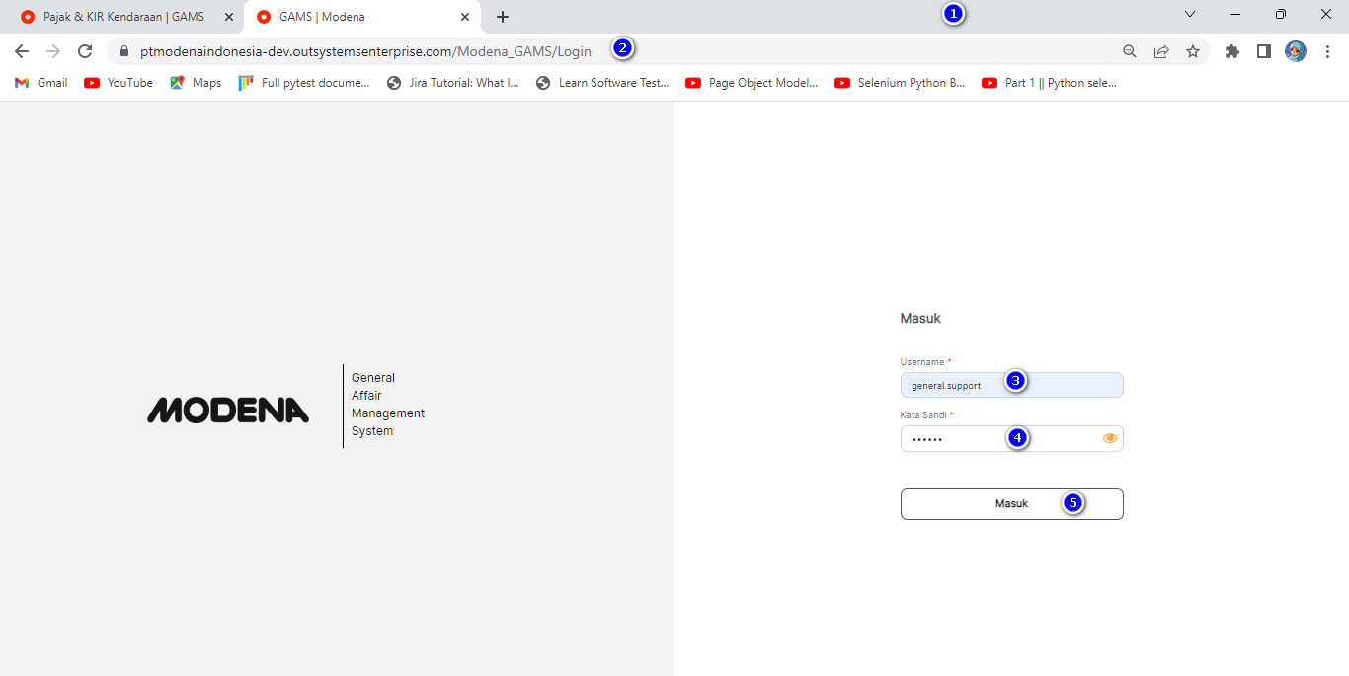Expand the tab search chevron
This screenshot has height=676, width=1349.
coord(1190,15)
